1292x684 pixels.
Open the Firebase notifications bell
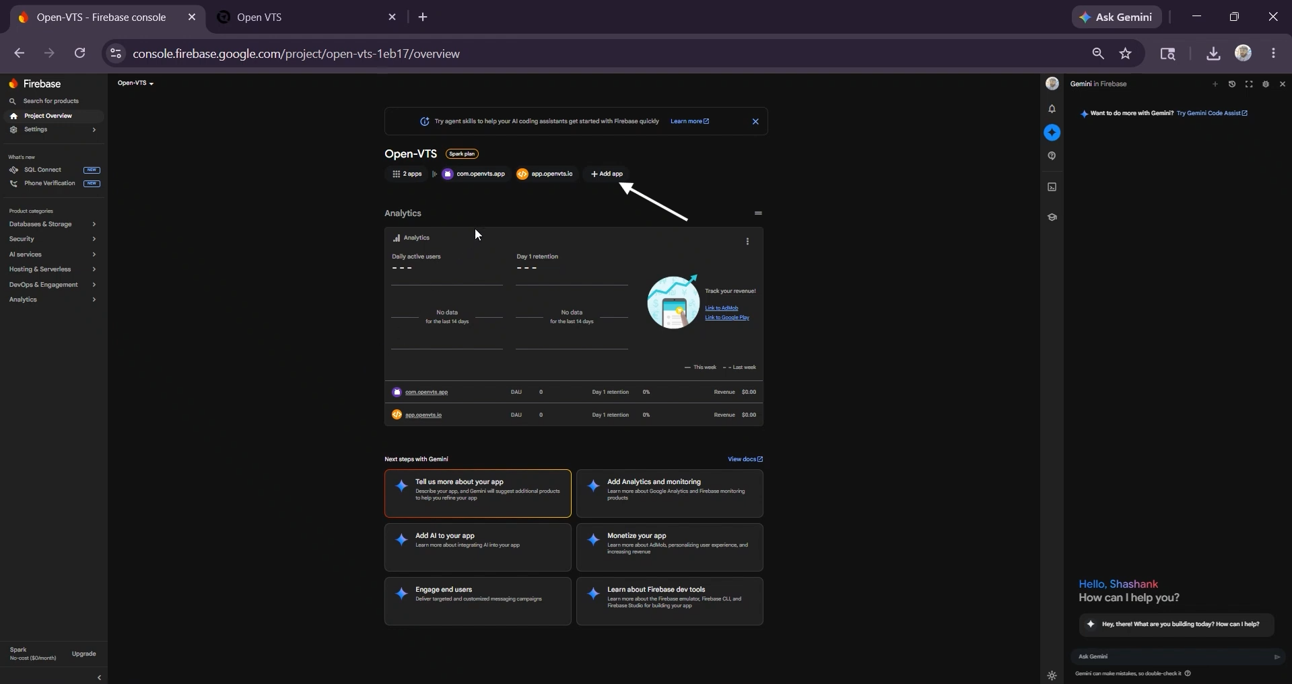click(x=1052, y=108)
